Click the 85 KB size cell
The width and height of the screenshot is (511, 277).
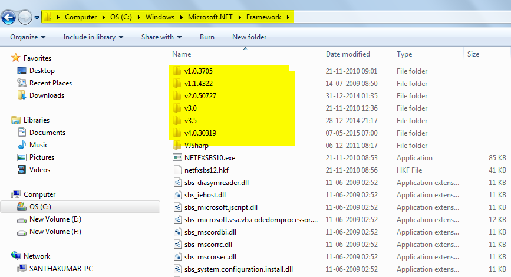click(497, 158)
